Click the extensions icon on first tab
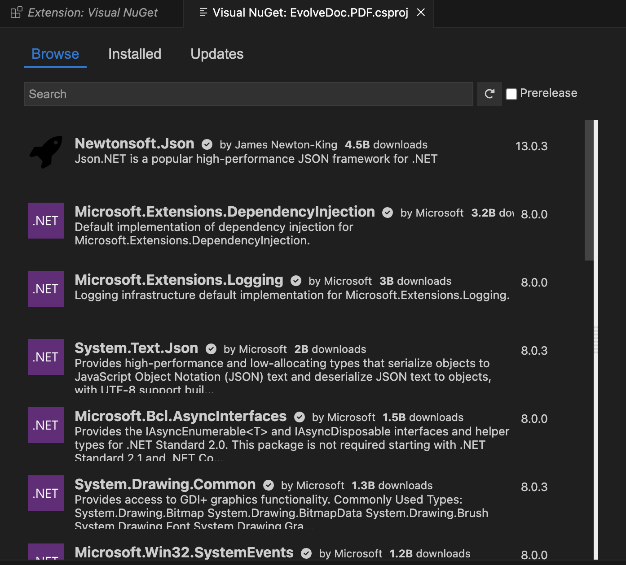The height and width of the screenshot is (565, 626). pyautogui.click(x=16, y=13)
